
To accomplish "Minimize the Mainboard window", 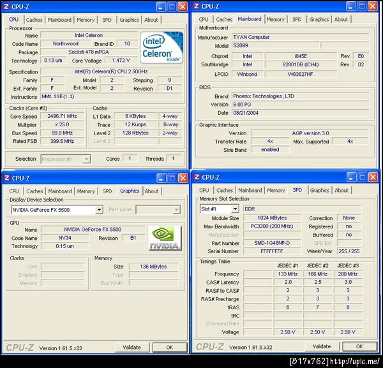I will pos(350,6).
